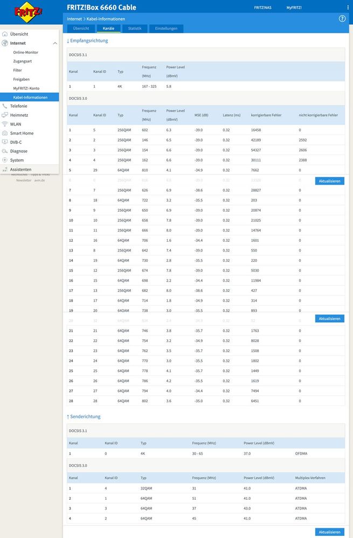Click the Multiplex-Verfahren column header
This screenshot has width=353, height=538.
310,478
